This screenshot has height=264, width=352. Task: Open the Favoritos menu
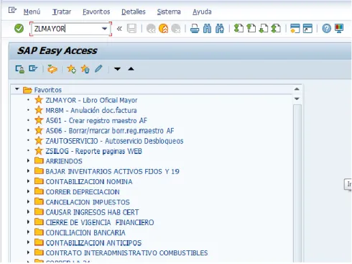pos(96,12)
